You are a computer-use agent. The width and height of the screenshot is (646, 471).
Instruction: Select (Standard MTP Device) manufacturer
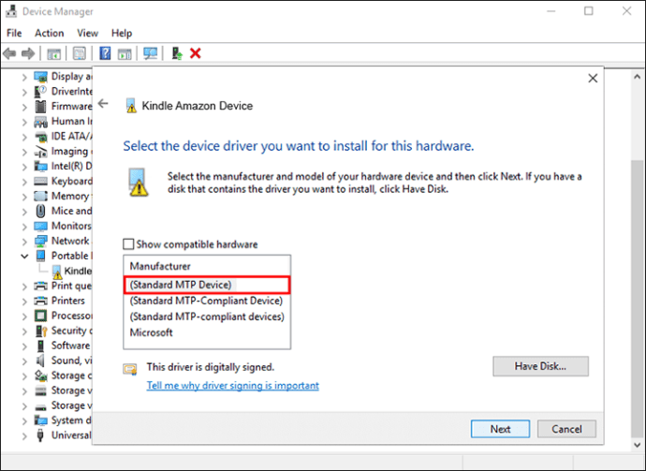click(x=181, y=284)
